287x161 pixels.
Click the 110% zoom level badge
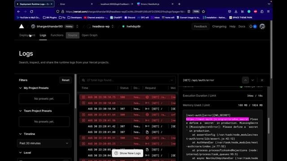click(196, 12)
